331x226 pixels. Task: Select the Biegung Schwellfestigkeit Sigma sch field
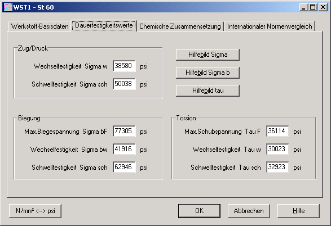pyautogui.click(x=124, y=168)
